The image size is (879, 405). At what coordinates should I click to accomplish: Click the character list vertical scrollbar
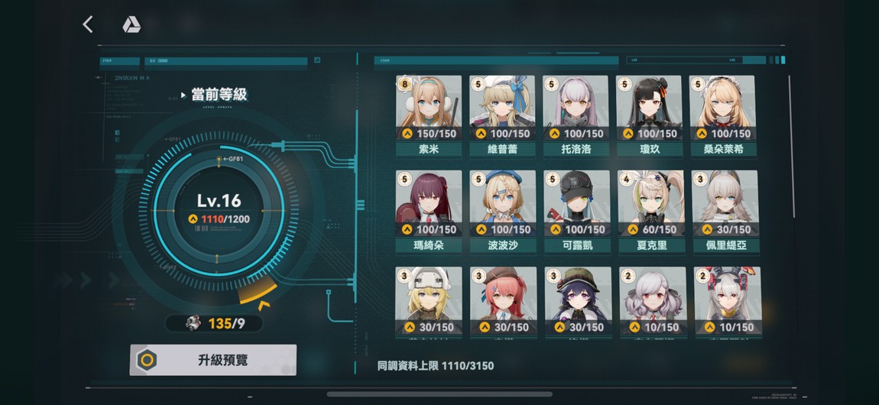790,147
